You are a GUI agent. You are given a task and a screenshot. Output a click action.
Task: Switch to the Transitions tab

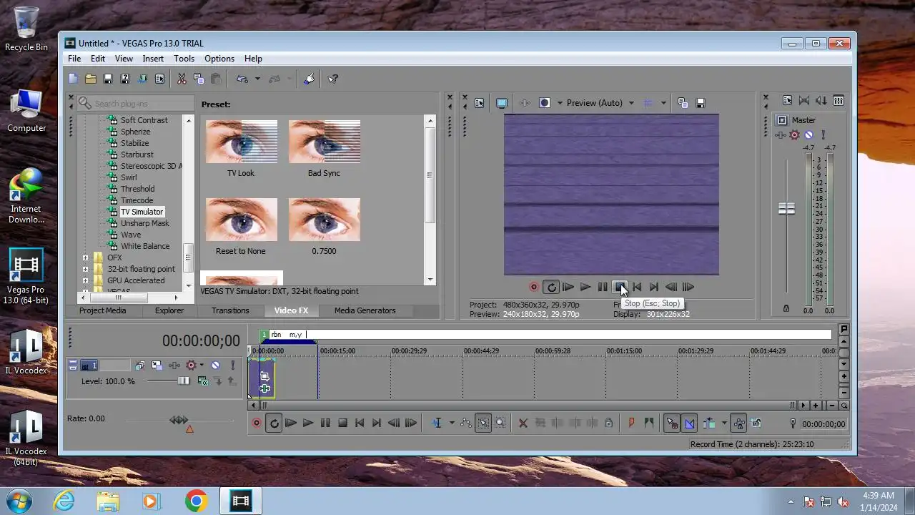point(230,310)
